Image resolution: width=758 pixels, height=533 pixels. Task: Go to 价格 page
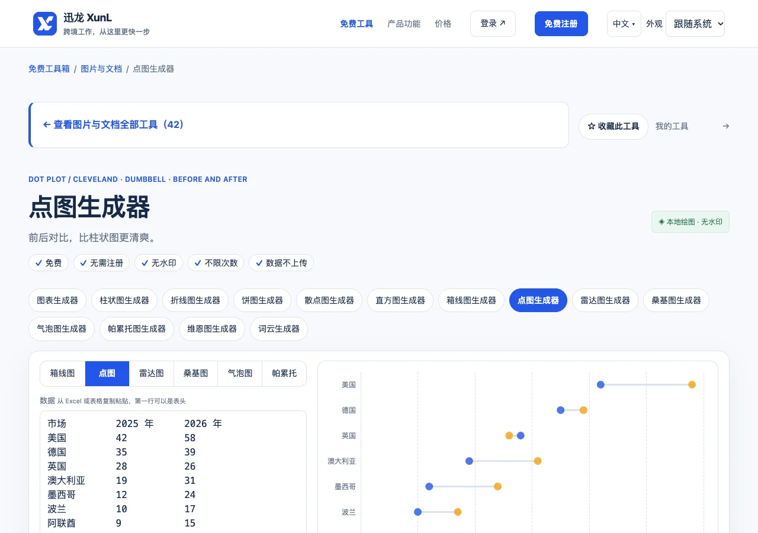click(443, 24)
